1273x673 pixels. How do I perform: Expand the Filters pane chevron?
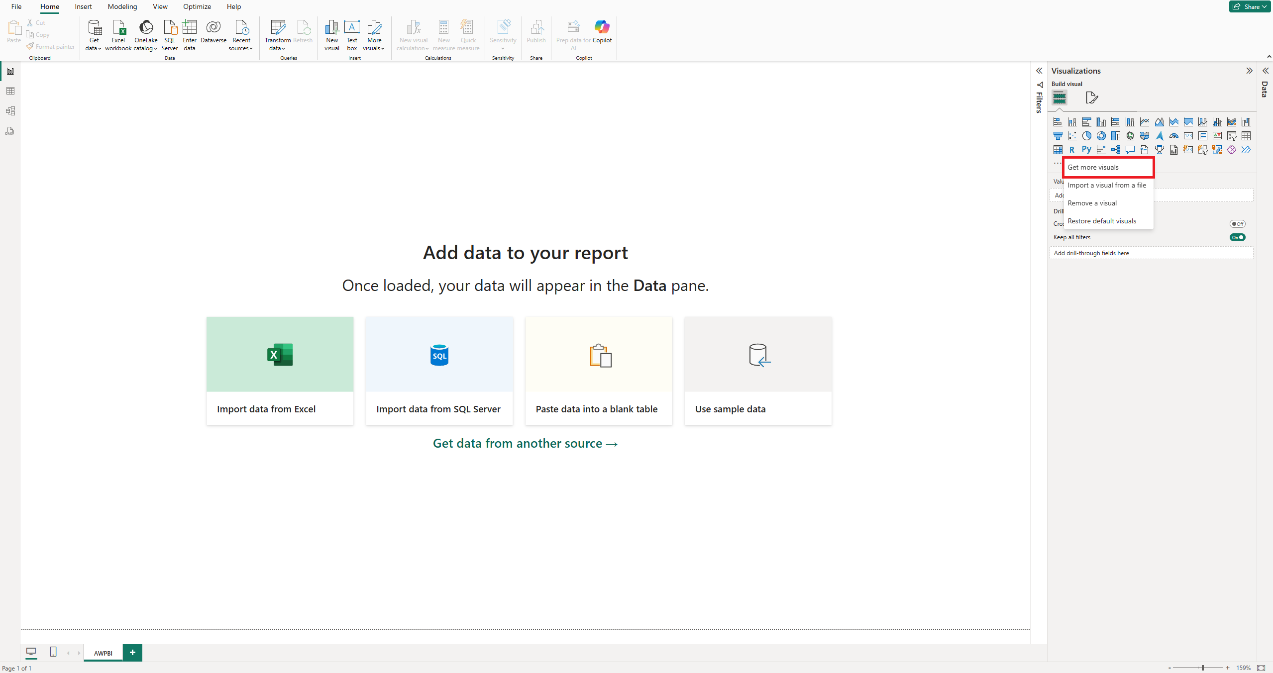click(1039, 71)
